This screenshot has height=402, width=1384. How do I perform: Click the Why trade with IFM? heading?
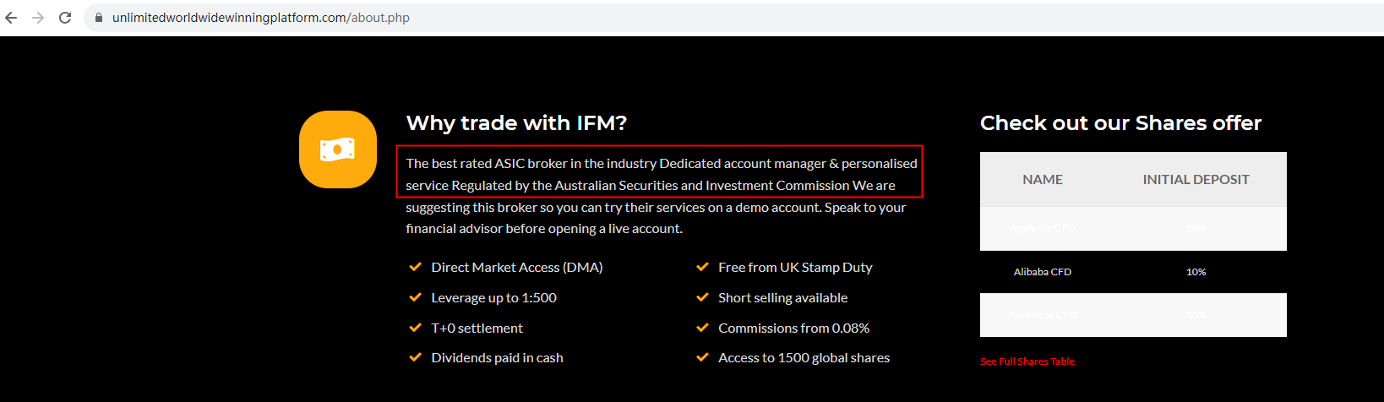tap(516, 123)
